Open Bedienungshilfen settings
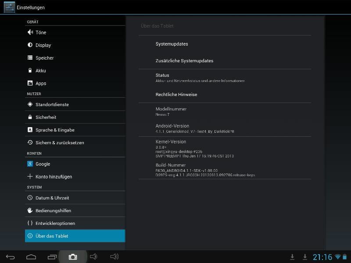 click(x=75, y=210)
